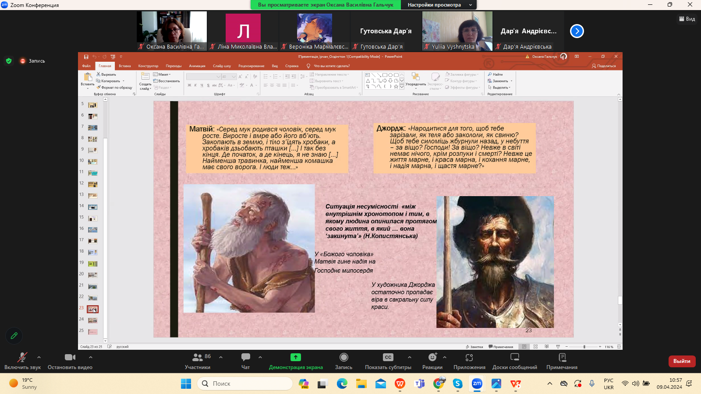Screen dimensions: 701x394
Task: Unmute microphone with Включить звук
Action: click(22, 358)
